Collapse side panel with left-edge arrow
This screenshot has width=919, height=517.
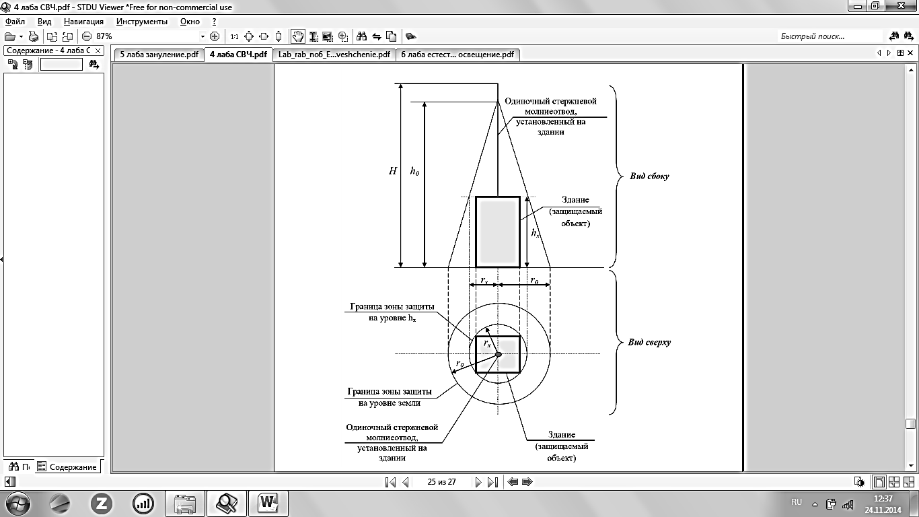(1, 259)
